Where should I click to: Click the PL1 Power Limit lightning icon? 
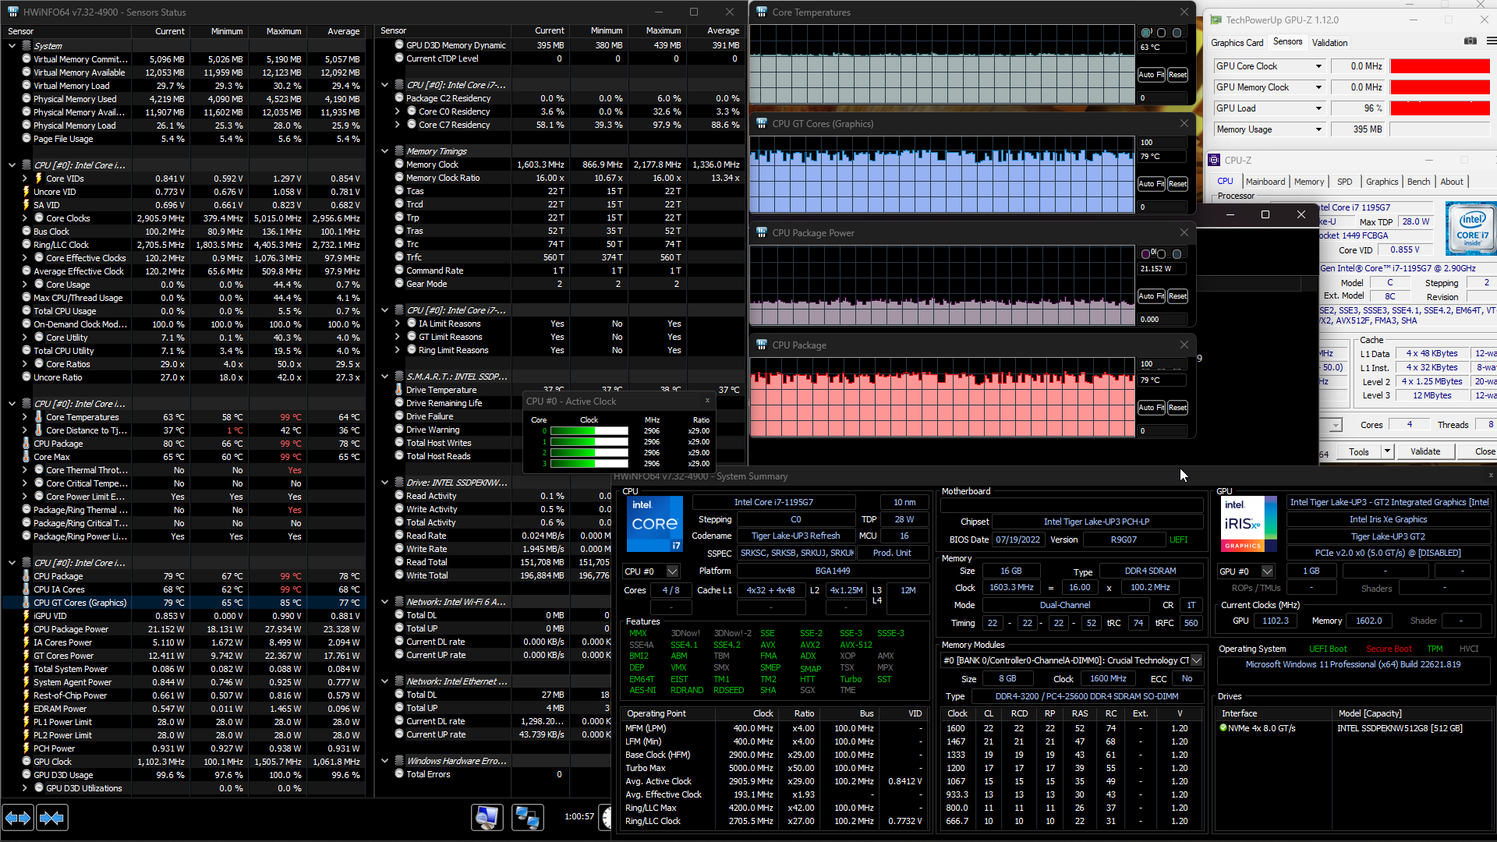click(x=27, y=722)
